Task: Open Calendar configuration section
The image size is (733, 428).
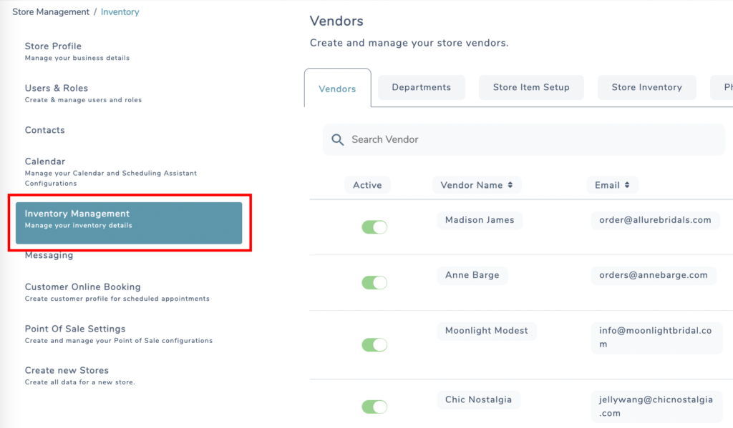Action: [x=111, y=171]
